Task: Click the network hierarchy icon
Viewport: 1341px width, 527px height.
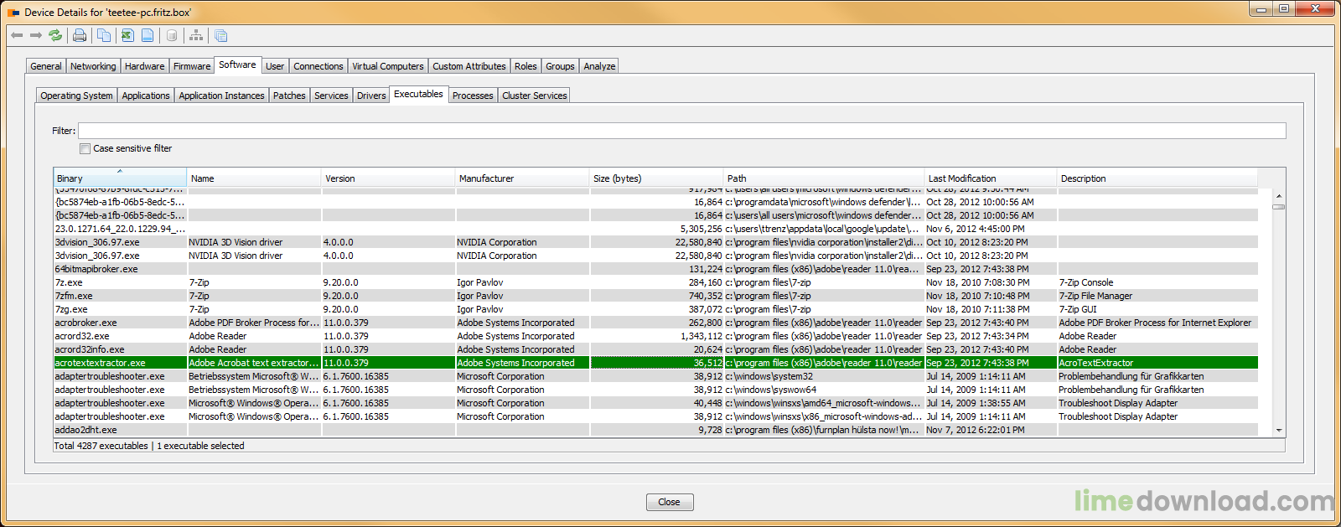Action: click(x=196, y=35)
